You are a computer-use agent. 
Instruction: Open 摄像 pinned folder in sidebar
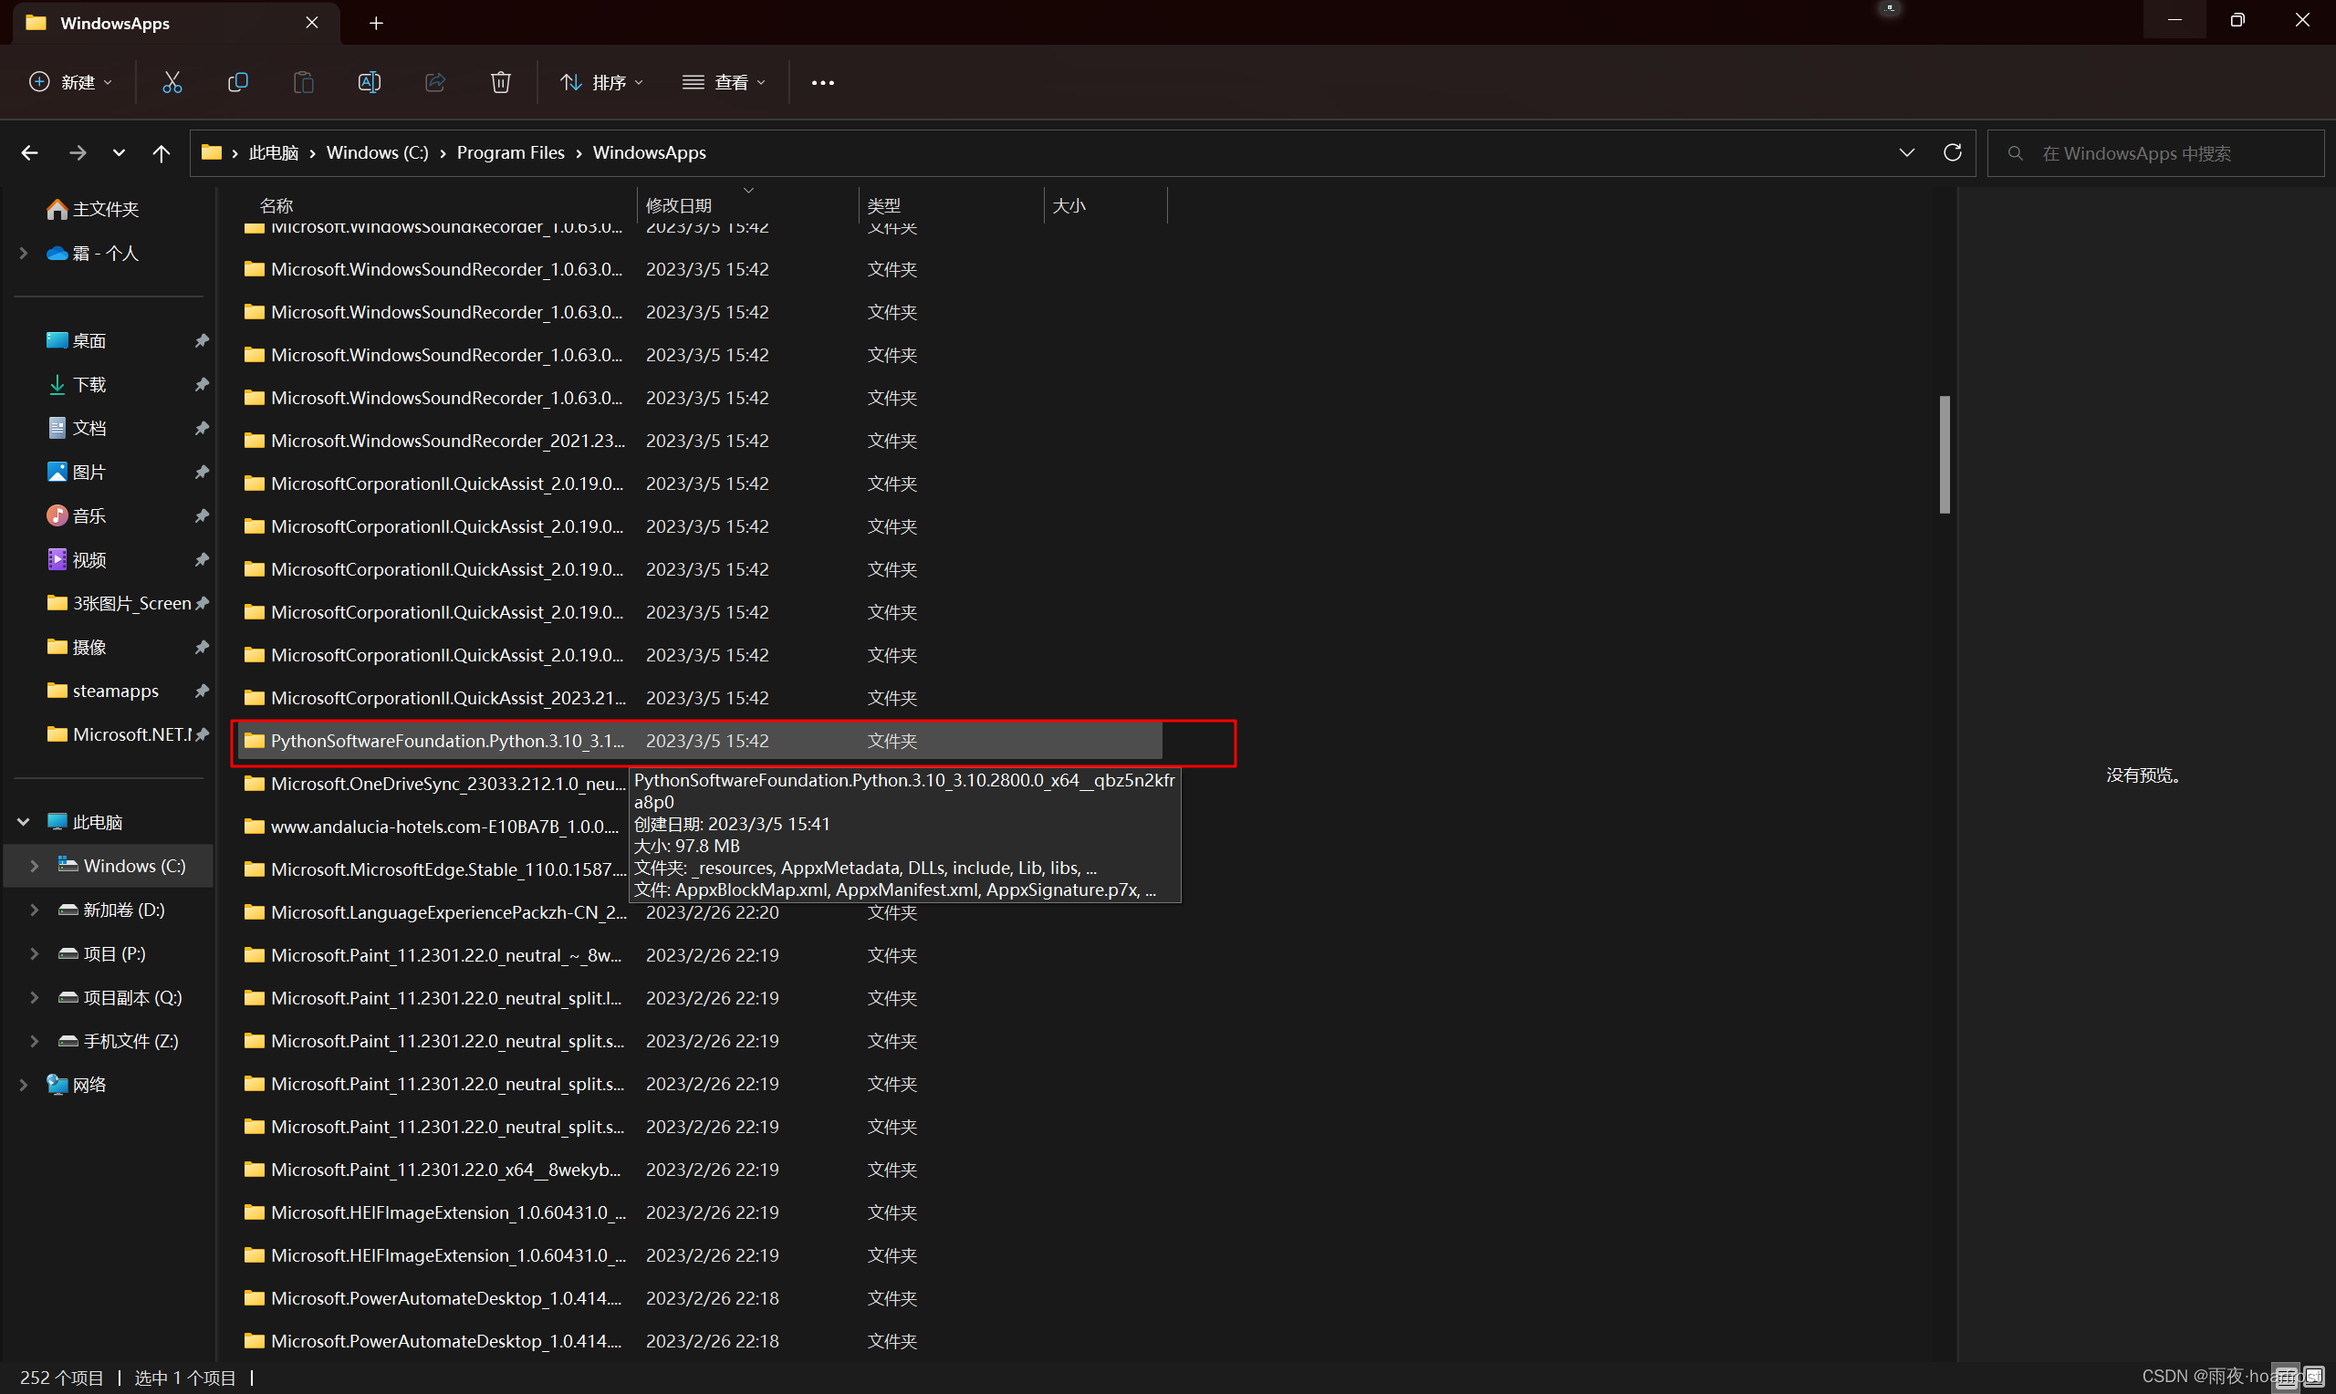click(77, 647)
